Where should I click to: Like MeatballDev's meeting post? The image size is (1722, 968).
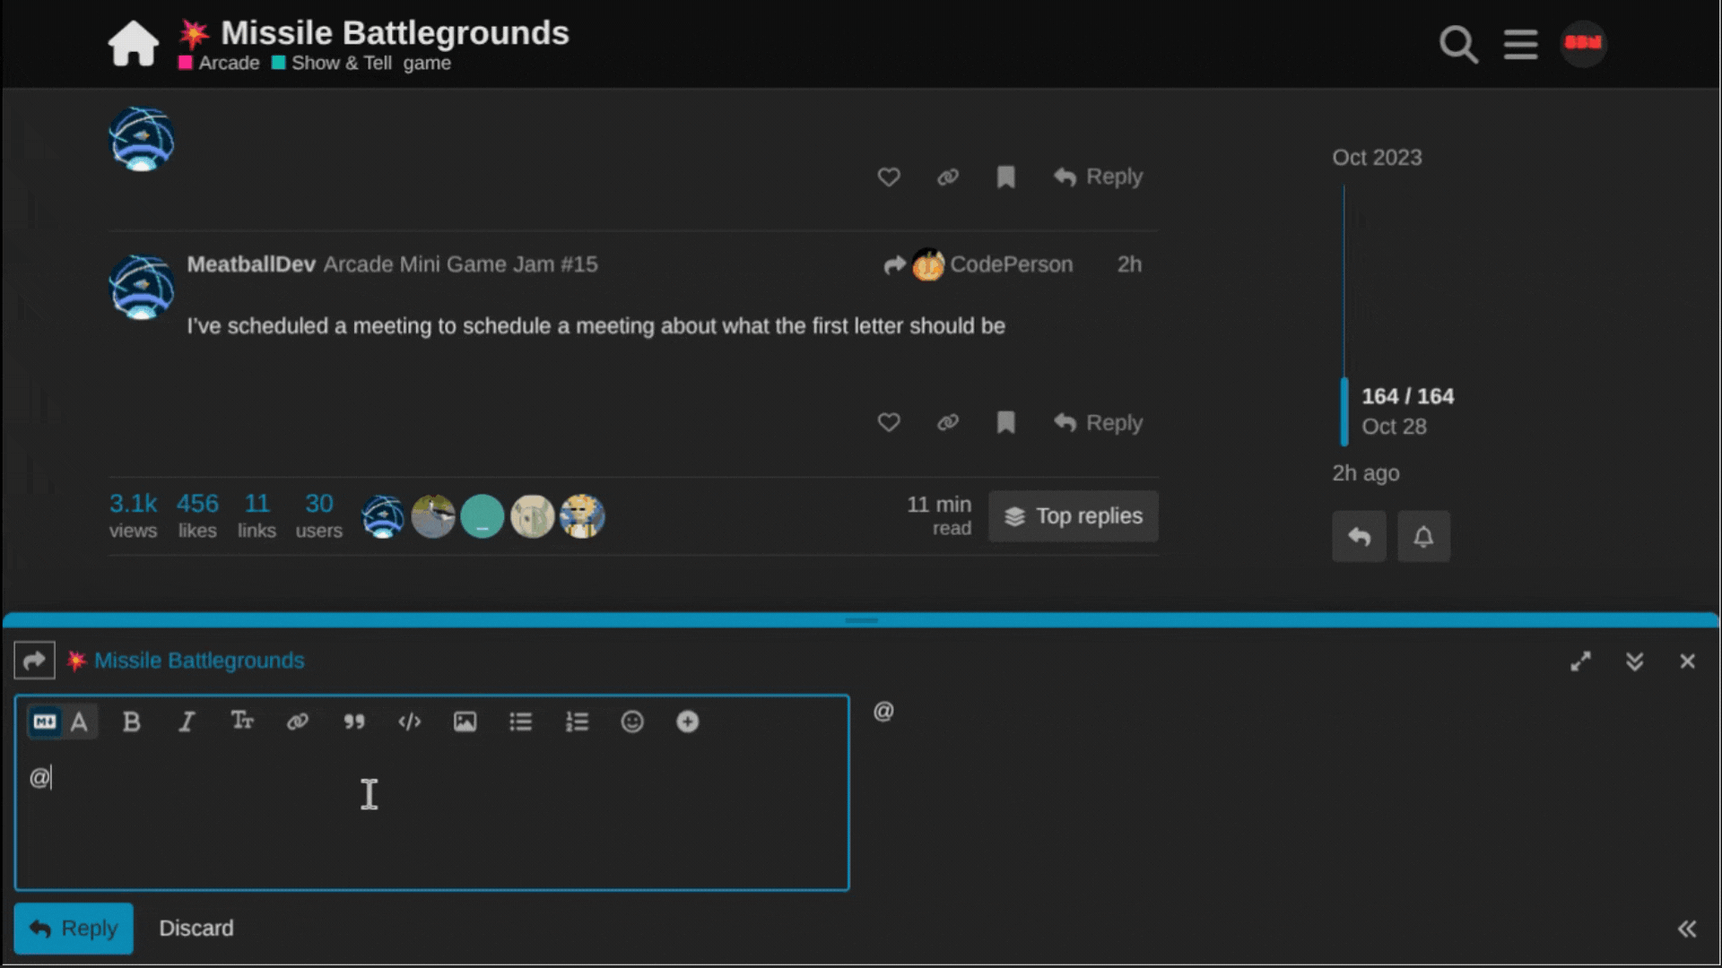tap(888, 422)
